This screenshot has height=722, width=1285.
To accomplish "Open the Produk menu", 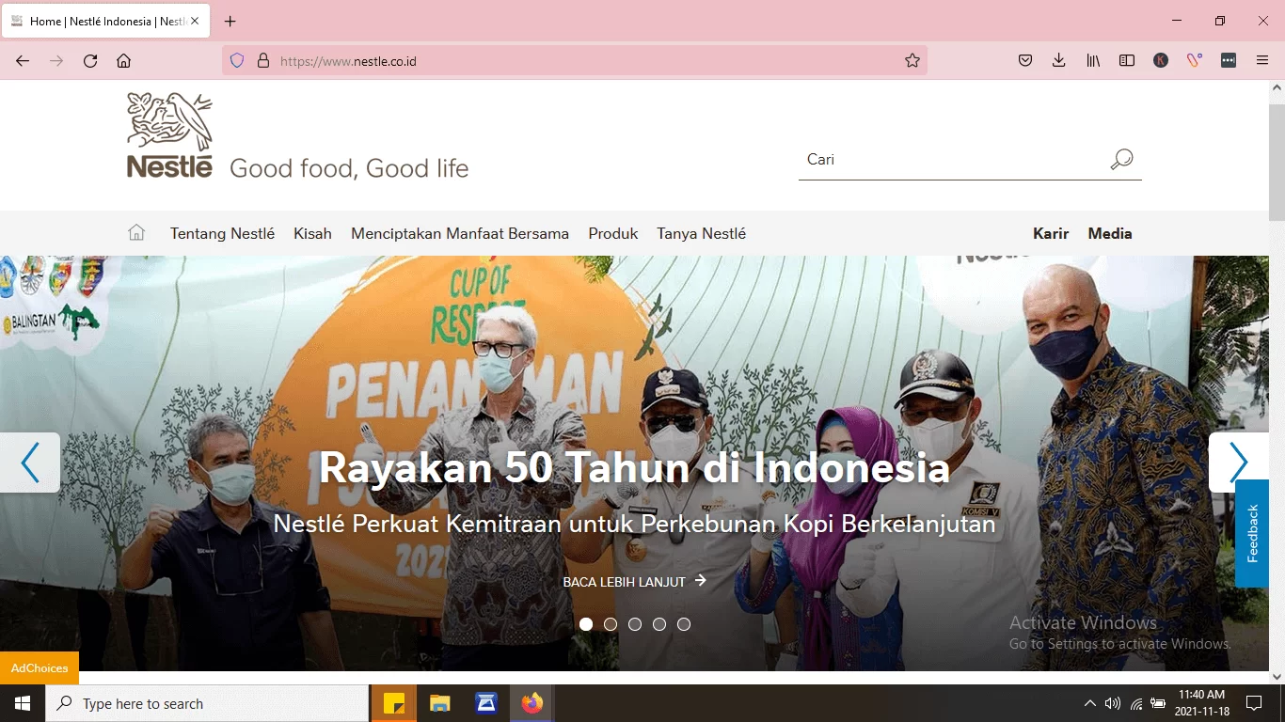I will 613,233.
